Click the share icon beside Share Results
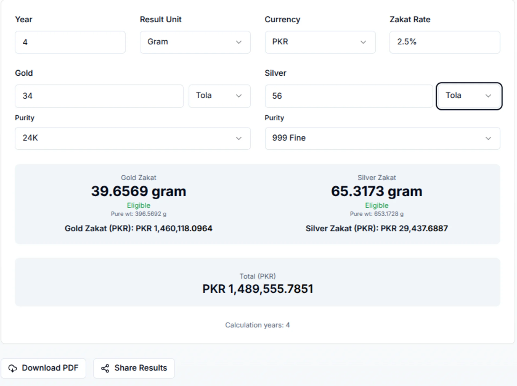 point(105,368)
